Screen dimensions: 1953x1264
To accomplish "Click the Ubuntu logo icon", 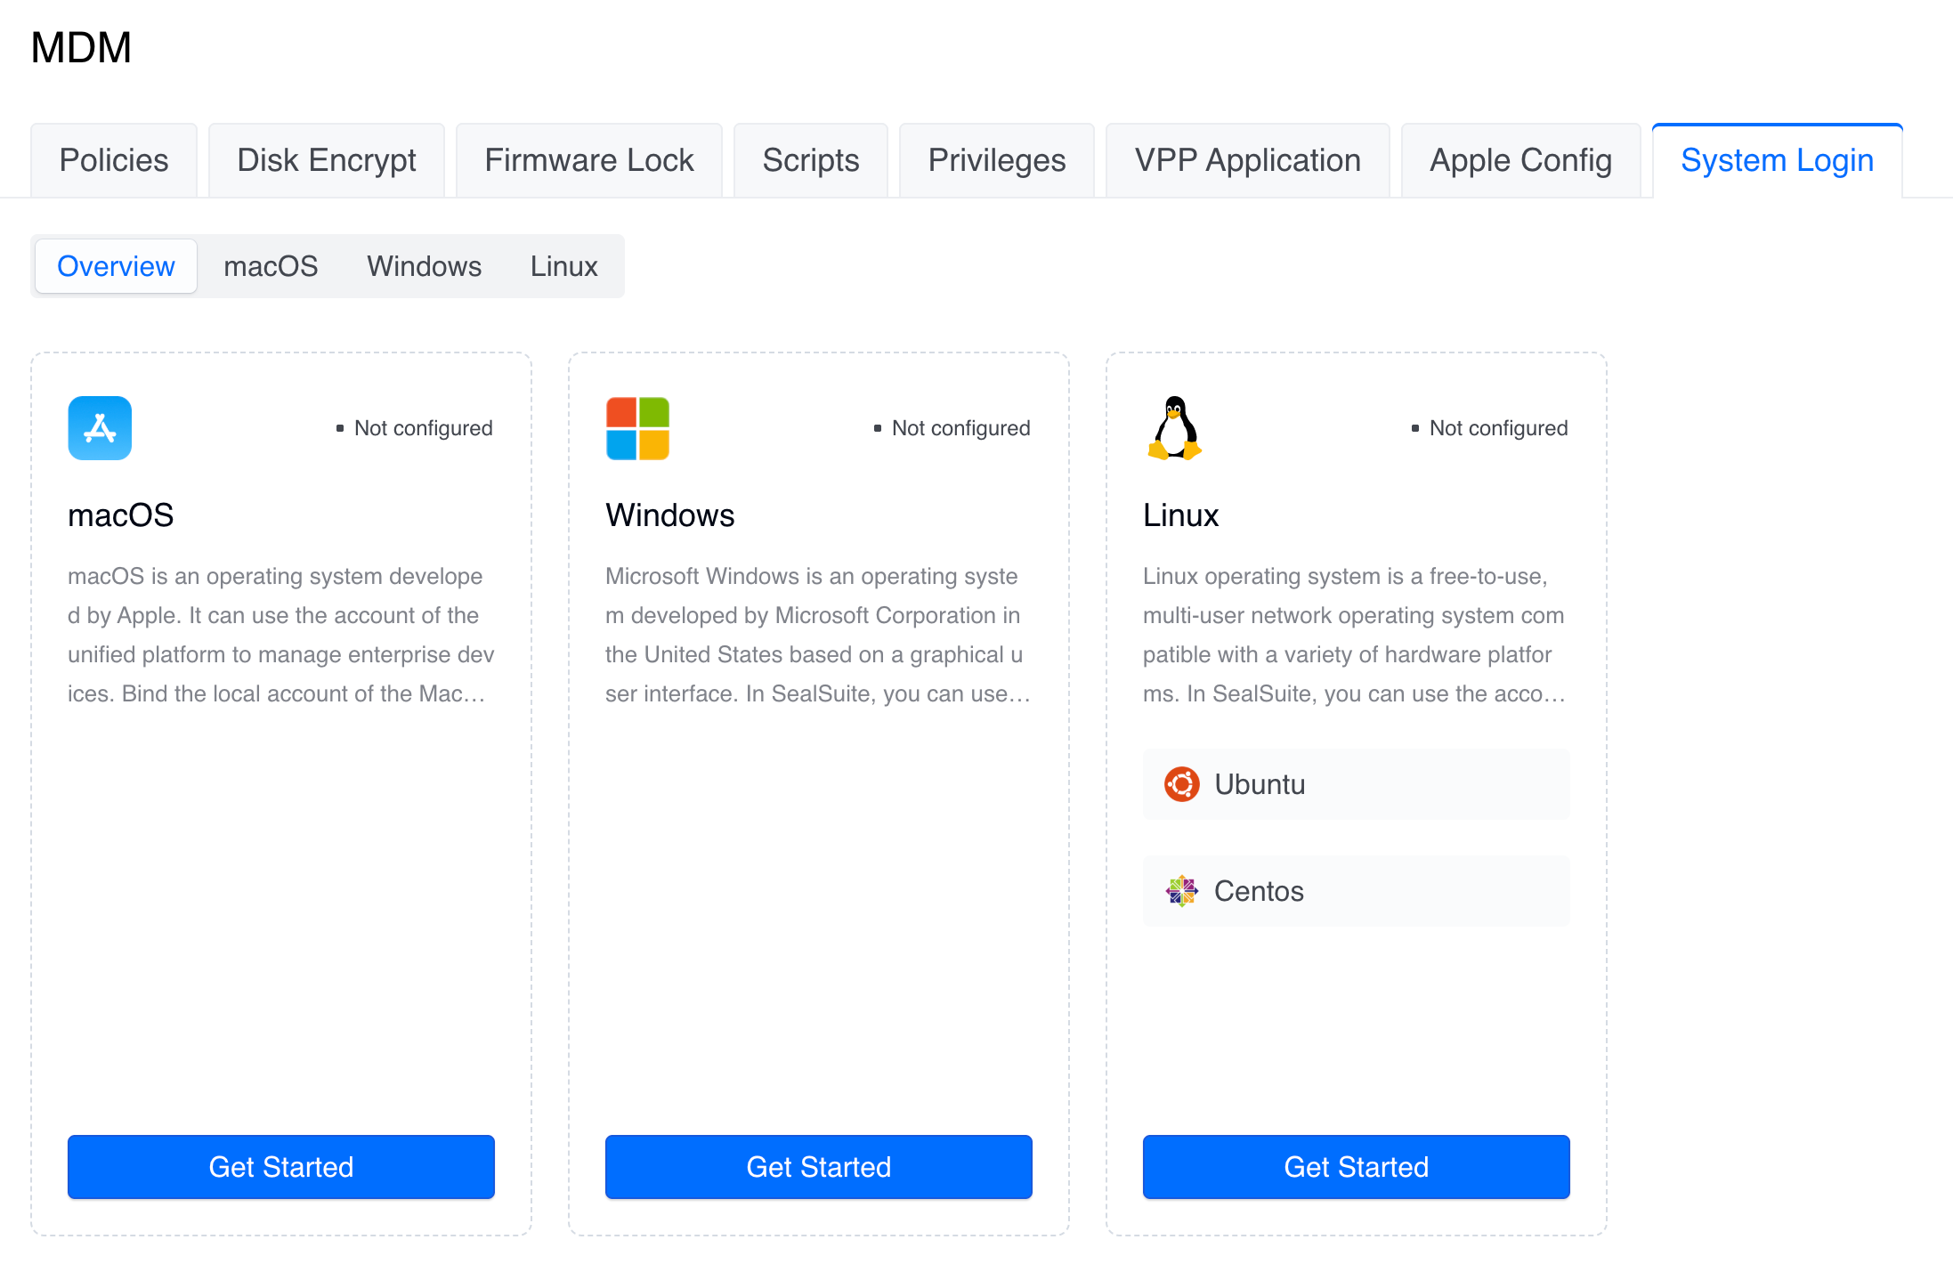I will click(1182, 784).
